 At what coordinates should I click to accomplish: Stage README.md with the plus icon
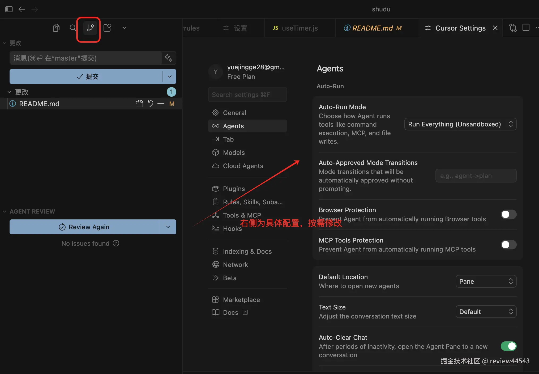161,104
